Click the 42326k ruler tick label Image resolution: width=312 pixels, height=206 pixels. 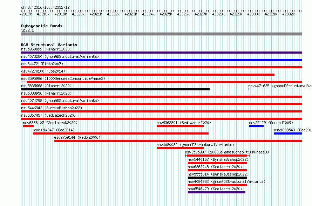coord(183,14)
